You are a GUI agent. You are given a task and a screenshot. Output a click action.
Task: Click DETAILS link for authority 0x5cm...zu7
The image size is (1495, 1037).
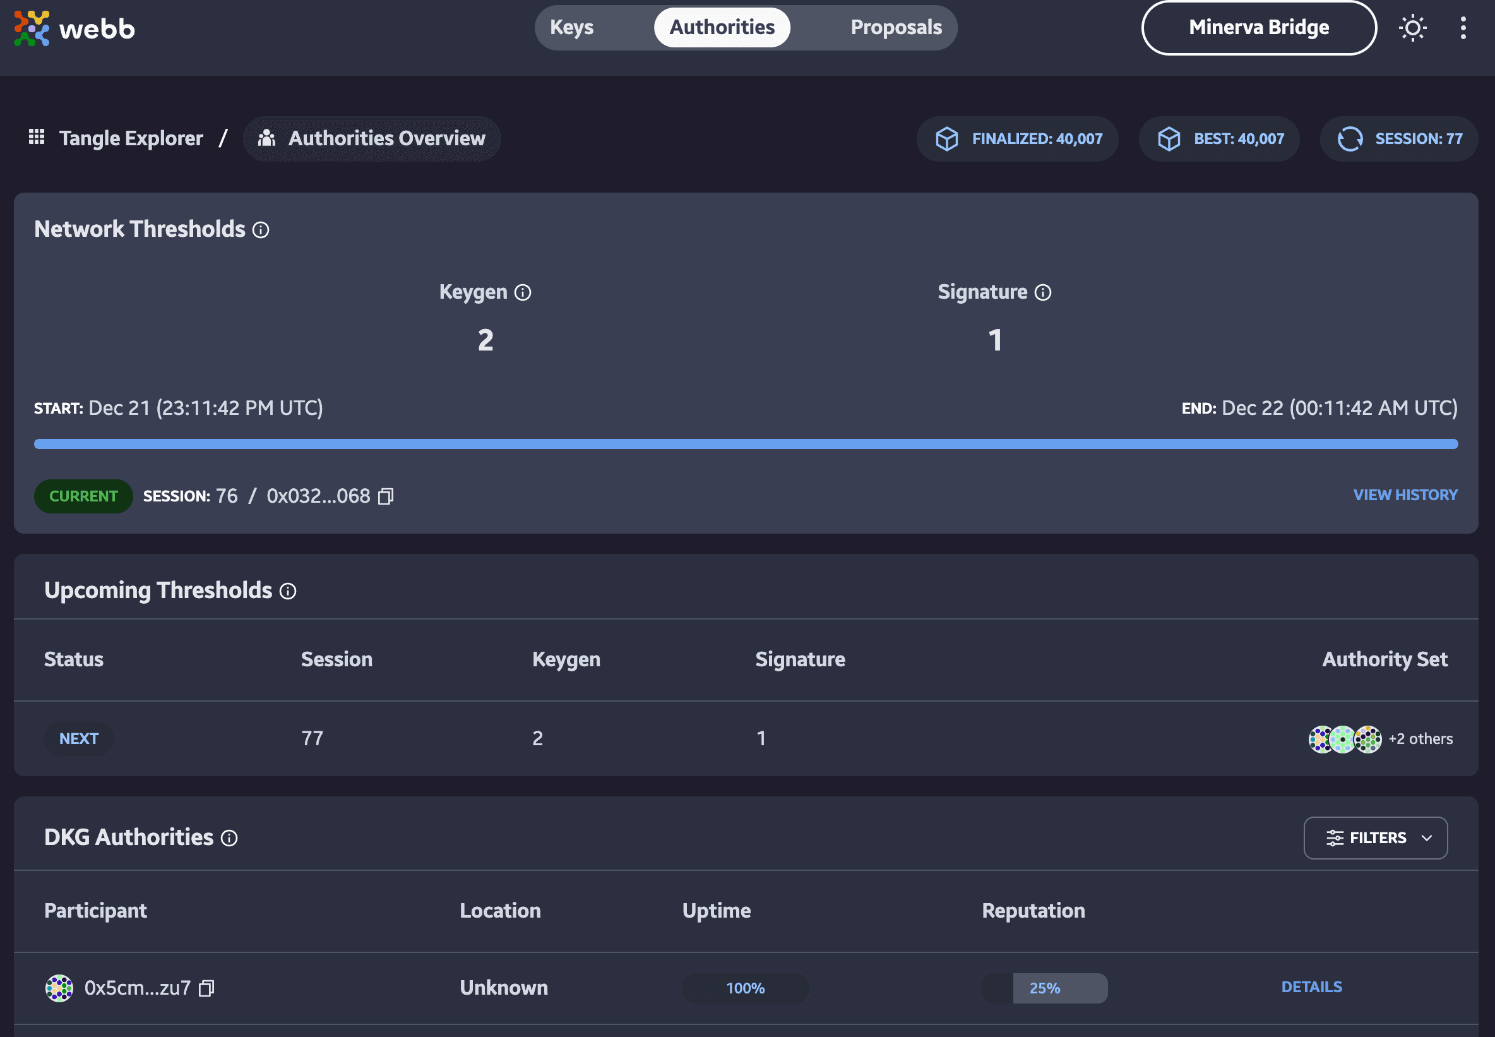pyautogui.click(x=1311, y=986)
